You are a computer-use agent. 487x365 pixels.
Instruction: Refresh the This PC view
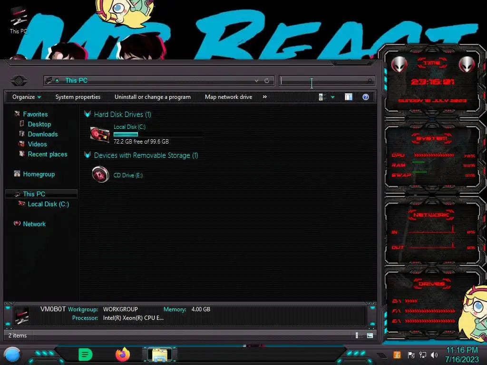click(x=267, y=81)
